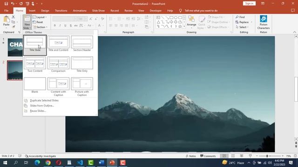
Task: Click the Format Painter brush icon
Action: pyautogui.click(x=14, y=27)
